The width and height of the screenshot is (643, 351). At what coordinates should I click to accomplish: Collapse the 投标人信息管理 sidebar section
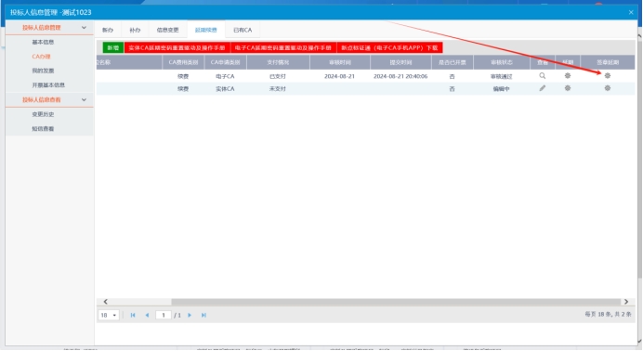click(x=84, y=28)
